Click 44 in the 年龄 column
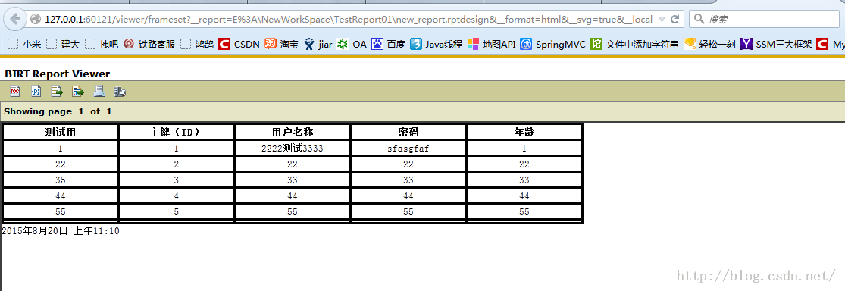This screenshot has height=291, width=845. tap(524, 197)
